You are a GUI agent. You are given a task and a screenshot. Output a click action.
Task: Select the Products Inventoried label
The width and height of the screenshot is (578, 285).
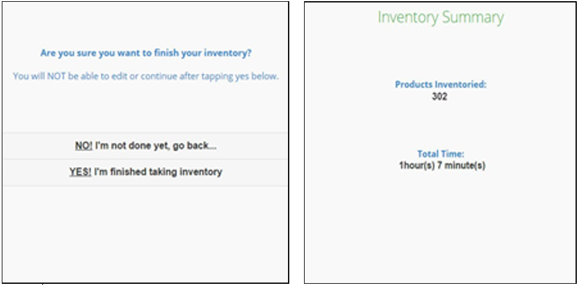(x=441, y=85)
